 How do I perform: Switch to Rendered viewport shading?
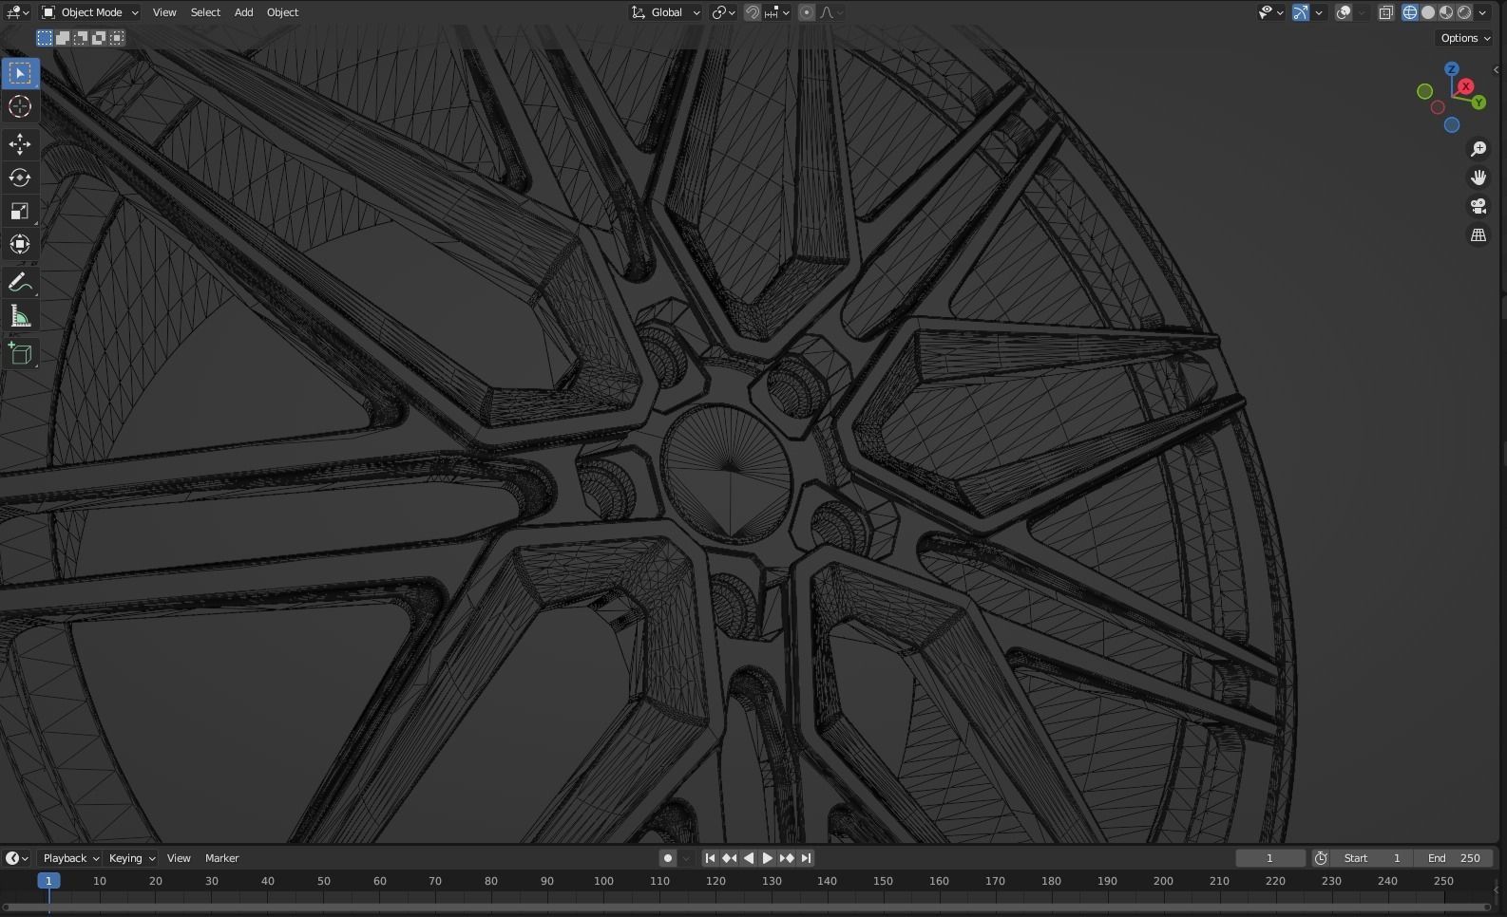point(1464,12)
